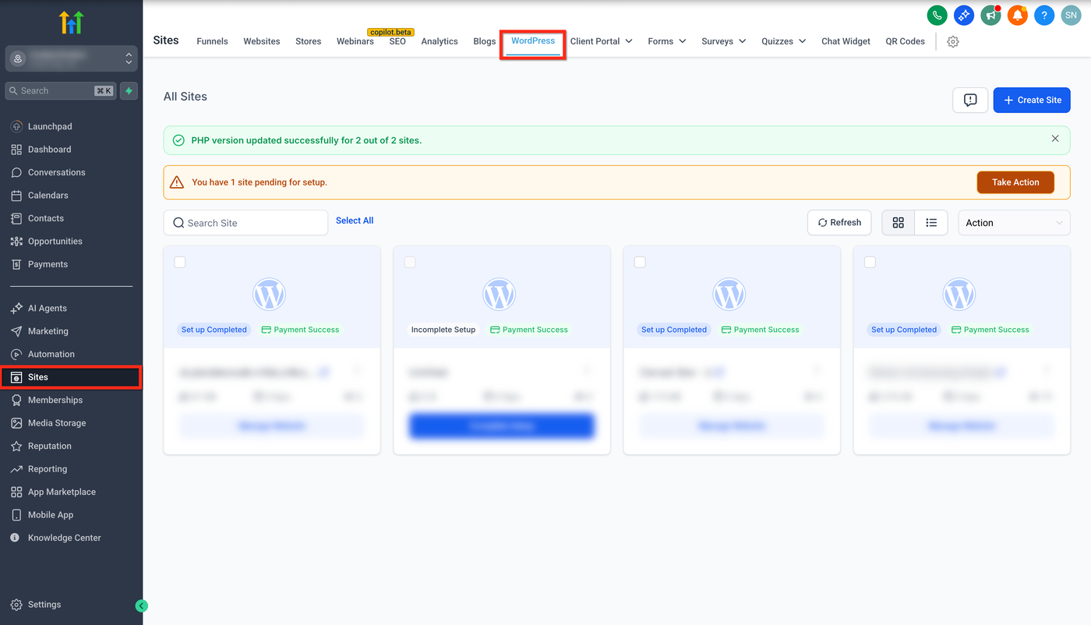This screenshot has width=1091, height=625.
Task: Click the Marketing paper plane icon
Action: coord(16,331)
